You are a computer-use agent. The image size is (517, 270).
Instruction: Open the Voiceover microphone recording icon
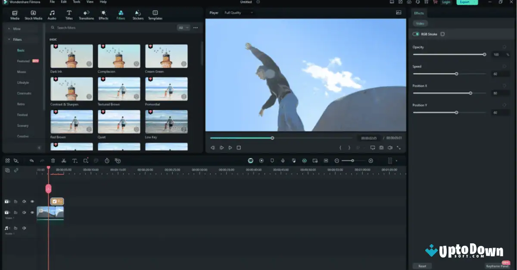[x=283, y=160]
